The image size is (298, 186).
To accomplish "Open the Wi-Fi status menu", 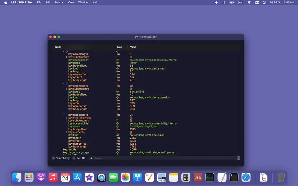I will [249, 3].
